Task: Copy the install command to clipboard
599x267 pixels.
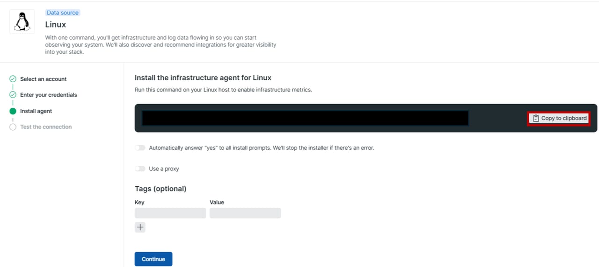Action: coord(559,118)
